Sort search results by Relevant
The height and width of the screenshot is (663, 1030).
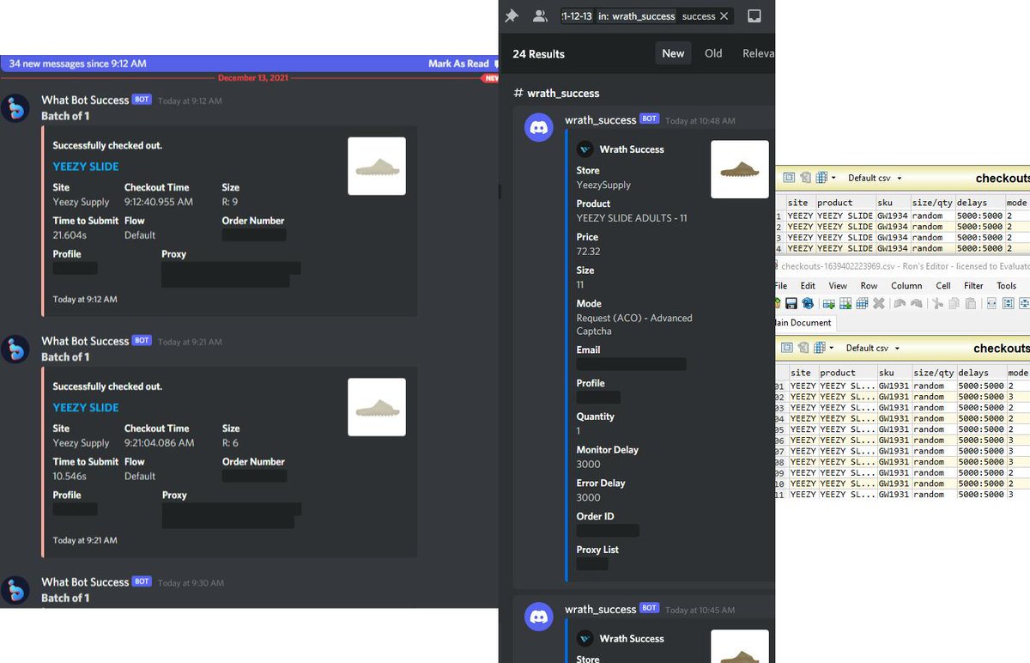click(x=758, y=53)
